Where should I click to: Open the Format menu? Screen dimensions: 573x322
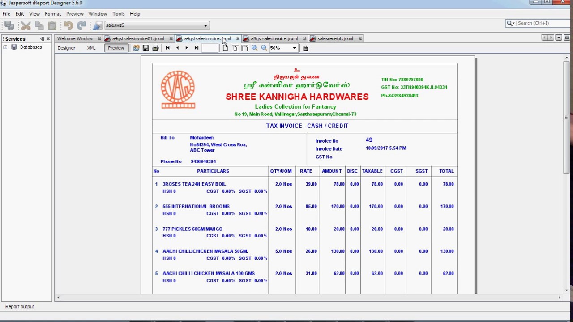tap(53, 14)
